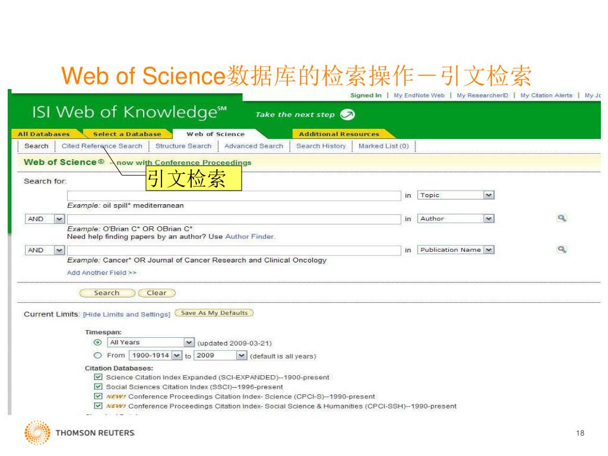This screenshot has height=456, width=608.
Task: Uncheck Science Citation Index Expanded checkbox
Action: click(98, 377)
